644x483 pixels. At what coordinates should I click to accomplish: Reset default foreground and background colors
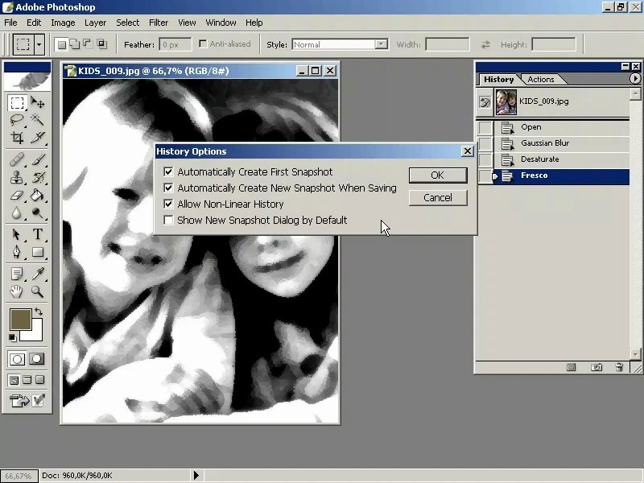(x=13, y=337)
